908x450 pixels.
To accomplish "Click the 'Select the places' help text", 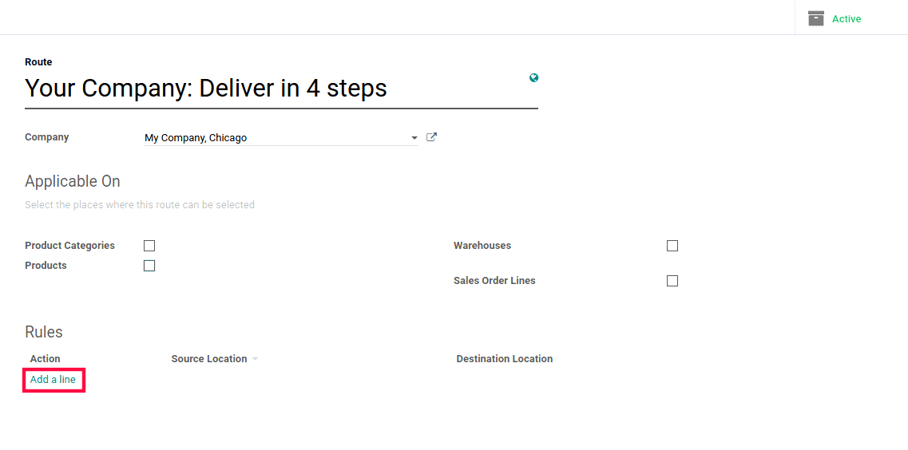I will (140, 205).
